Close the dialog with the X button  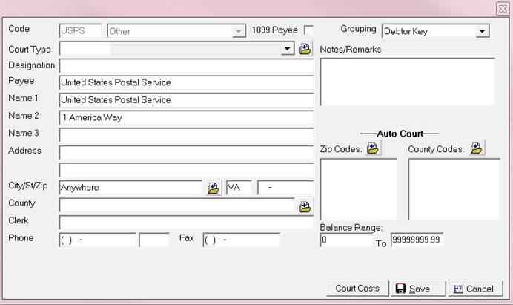coord(503,8)
